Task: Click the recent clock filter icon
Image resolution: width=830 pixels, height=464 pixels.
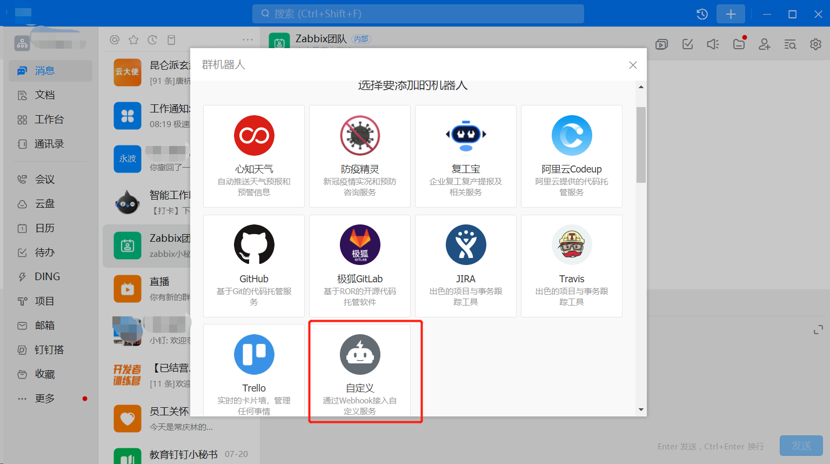Action: click(x=152, y=39)
